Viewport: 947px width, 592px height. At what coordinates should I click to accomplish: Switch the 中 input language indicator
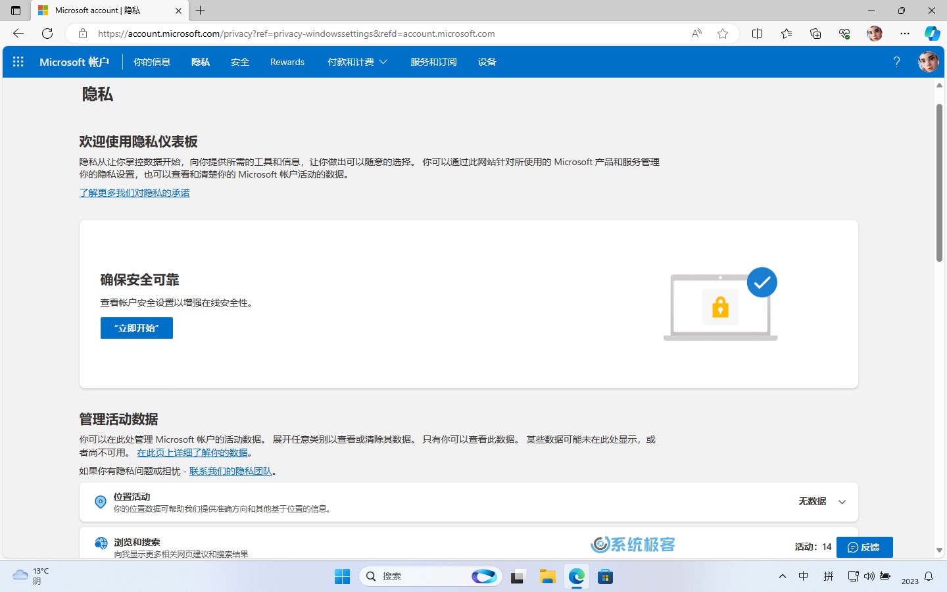804,576
